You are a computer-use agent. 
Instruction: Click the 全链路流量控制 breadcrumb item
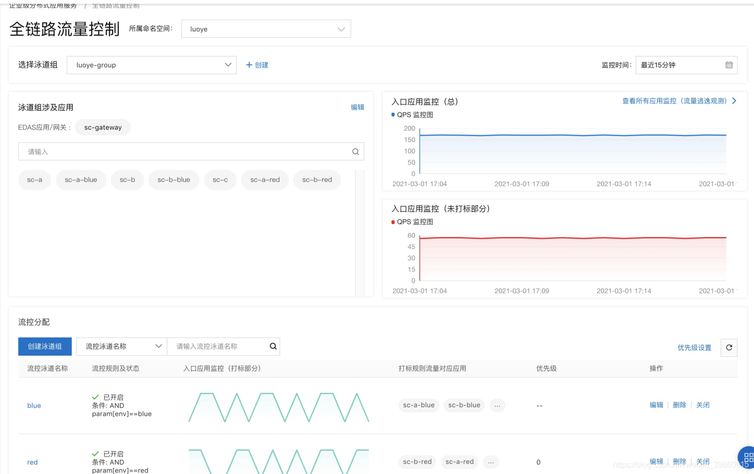coord(115,6)
